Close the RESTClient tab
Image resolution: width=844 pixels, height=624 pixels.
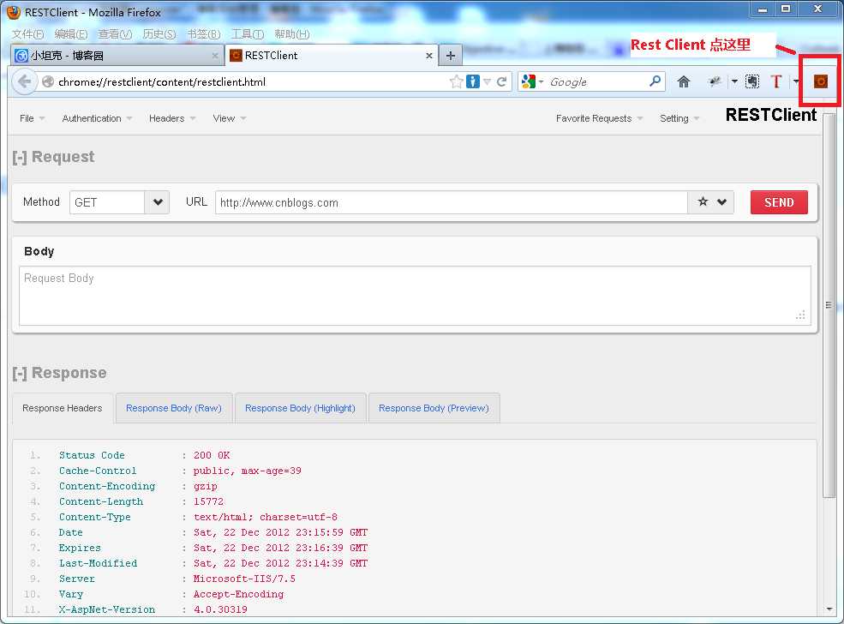pos(429,56)
